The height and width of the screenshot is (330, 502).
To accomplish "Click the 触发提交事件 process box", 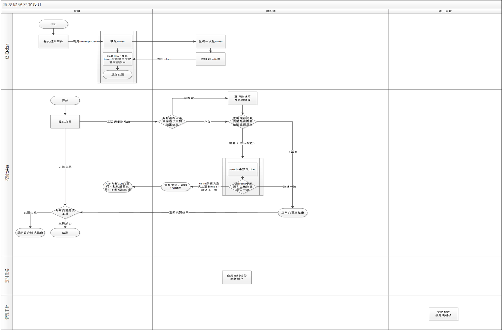I will pos(53,41).
